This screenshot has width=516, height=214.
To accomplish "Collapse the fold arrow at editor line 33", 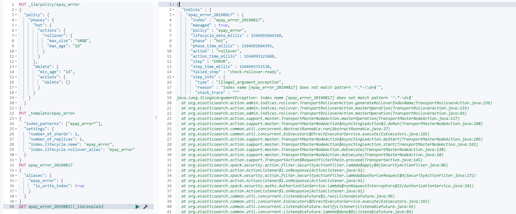I will click(16, 170).
